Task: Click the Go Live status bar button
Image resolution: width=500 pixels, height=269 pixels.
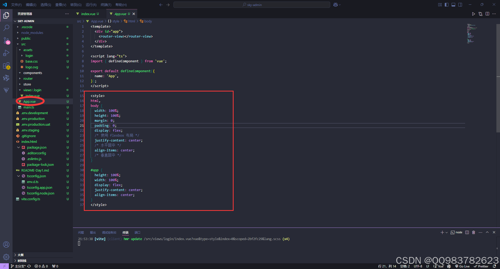Action: click(x=462, y=266)
